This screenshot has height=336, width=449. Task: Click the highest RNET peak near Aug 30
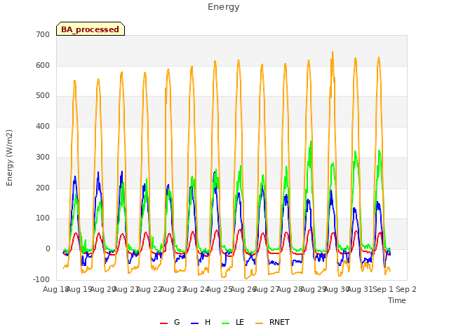pos(333,52)
